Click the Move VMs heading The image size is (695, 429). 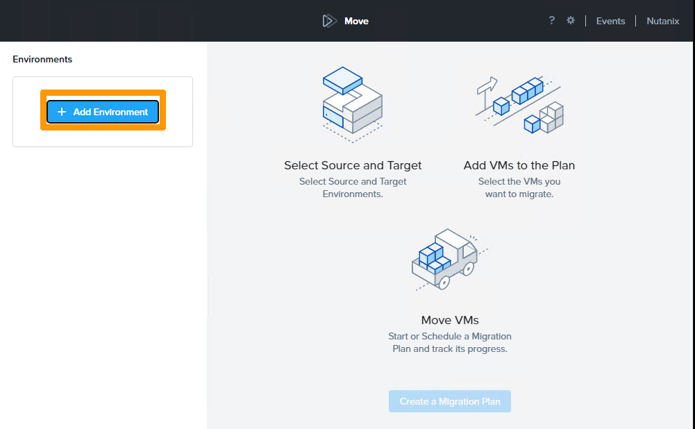coord(450,320)
